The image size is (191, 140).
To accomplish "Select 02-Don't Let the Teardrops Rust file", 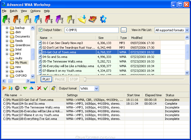I will pos(99,48).
